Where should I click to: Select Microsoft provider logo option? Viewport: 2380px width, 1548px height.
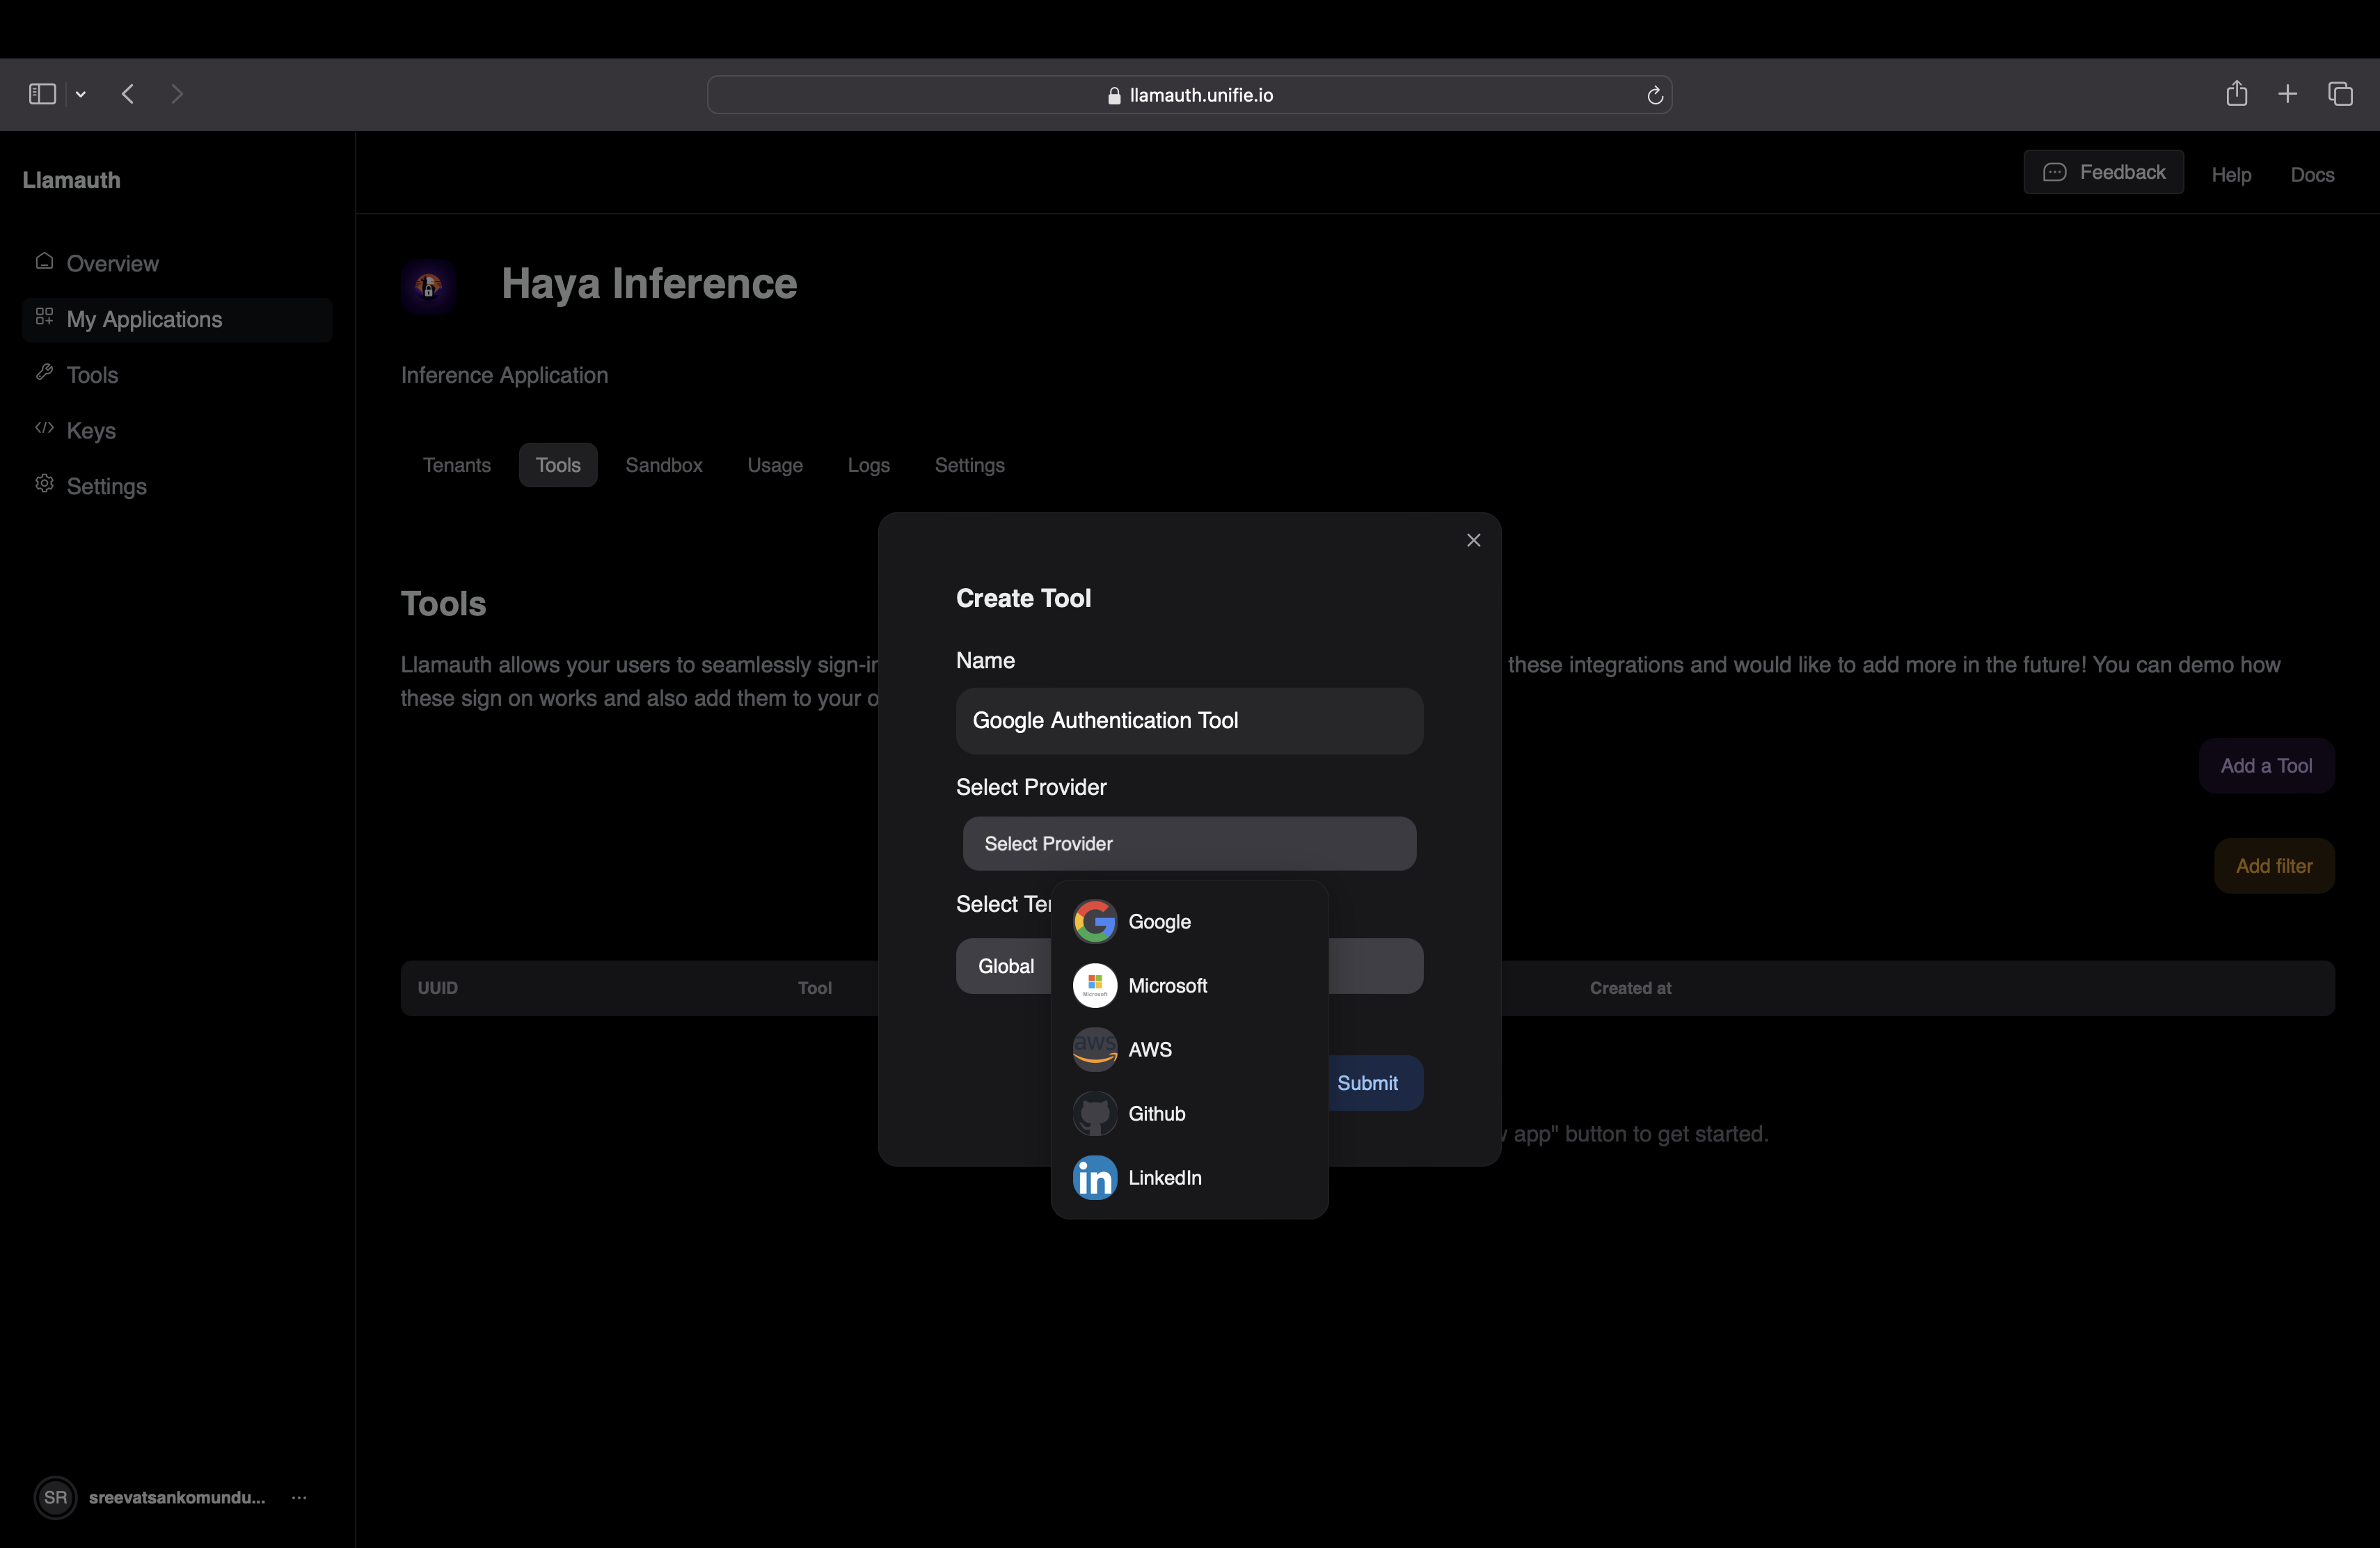(x=1094, y=985)
